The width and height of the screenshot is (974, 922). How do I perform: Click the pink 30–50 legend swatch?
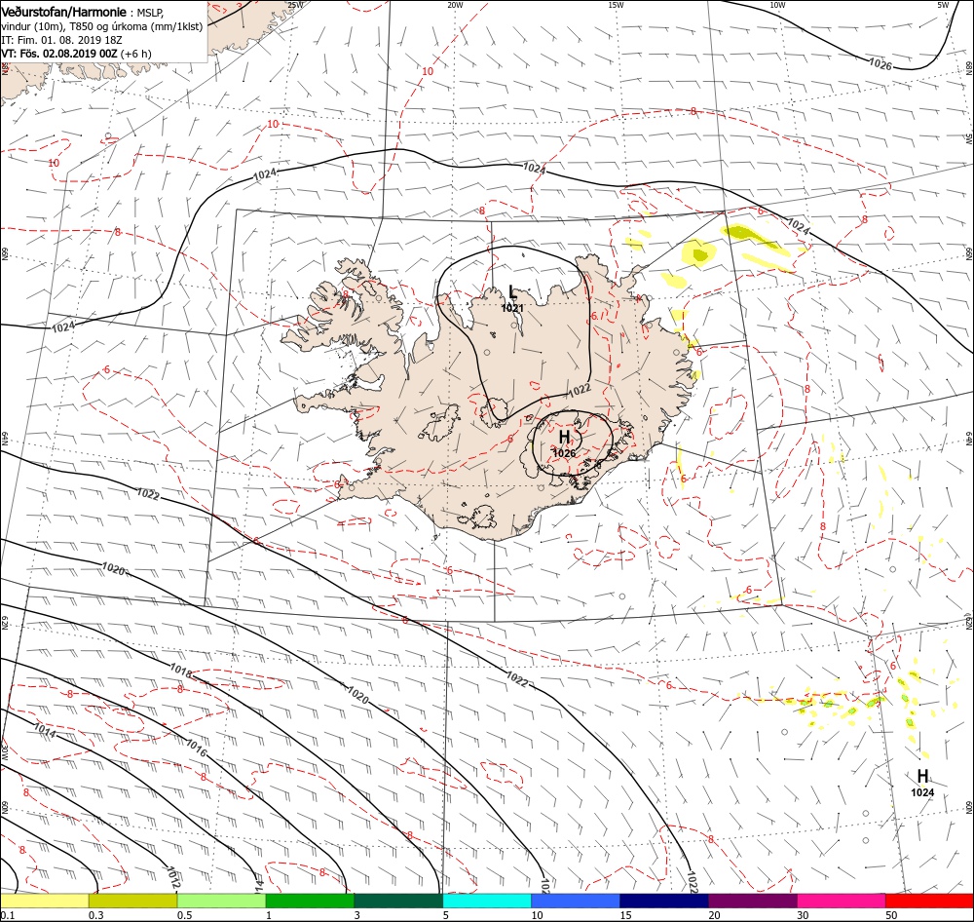coord(842,901)
